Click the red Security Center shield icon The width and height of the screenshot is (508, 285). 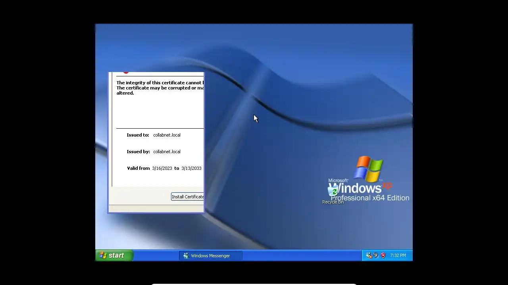(x=383, y=255)
